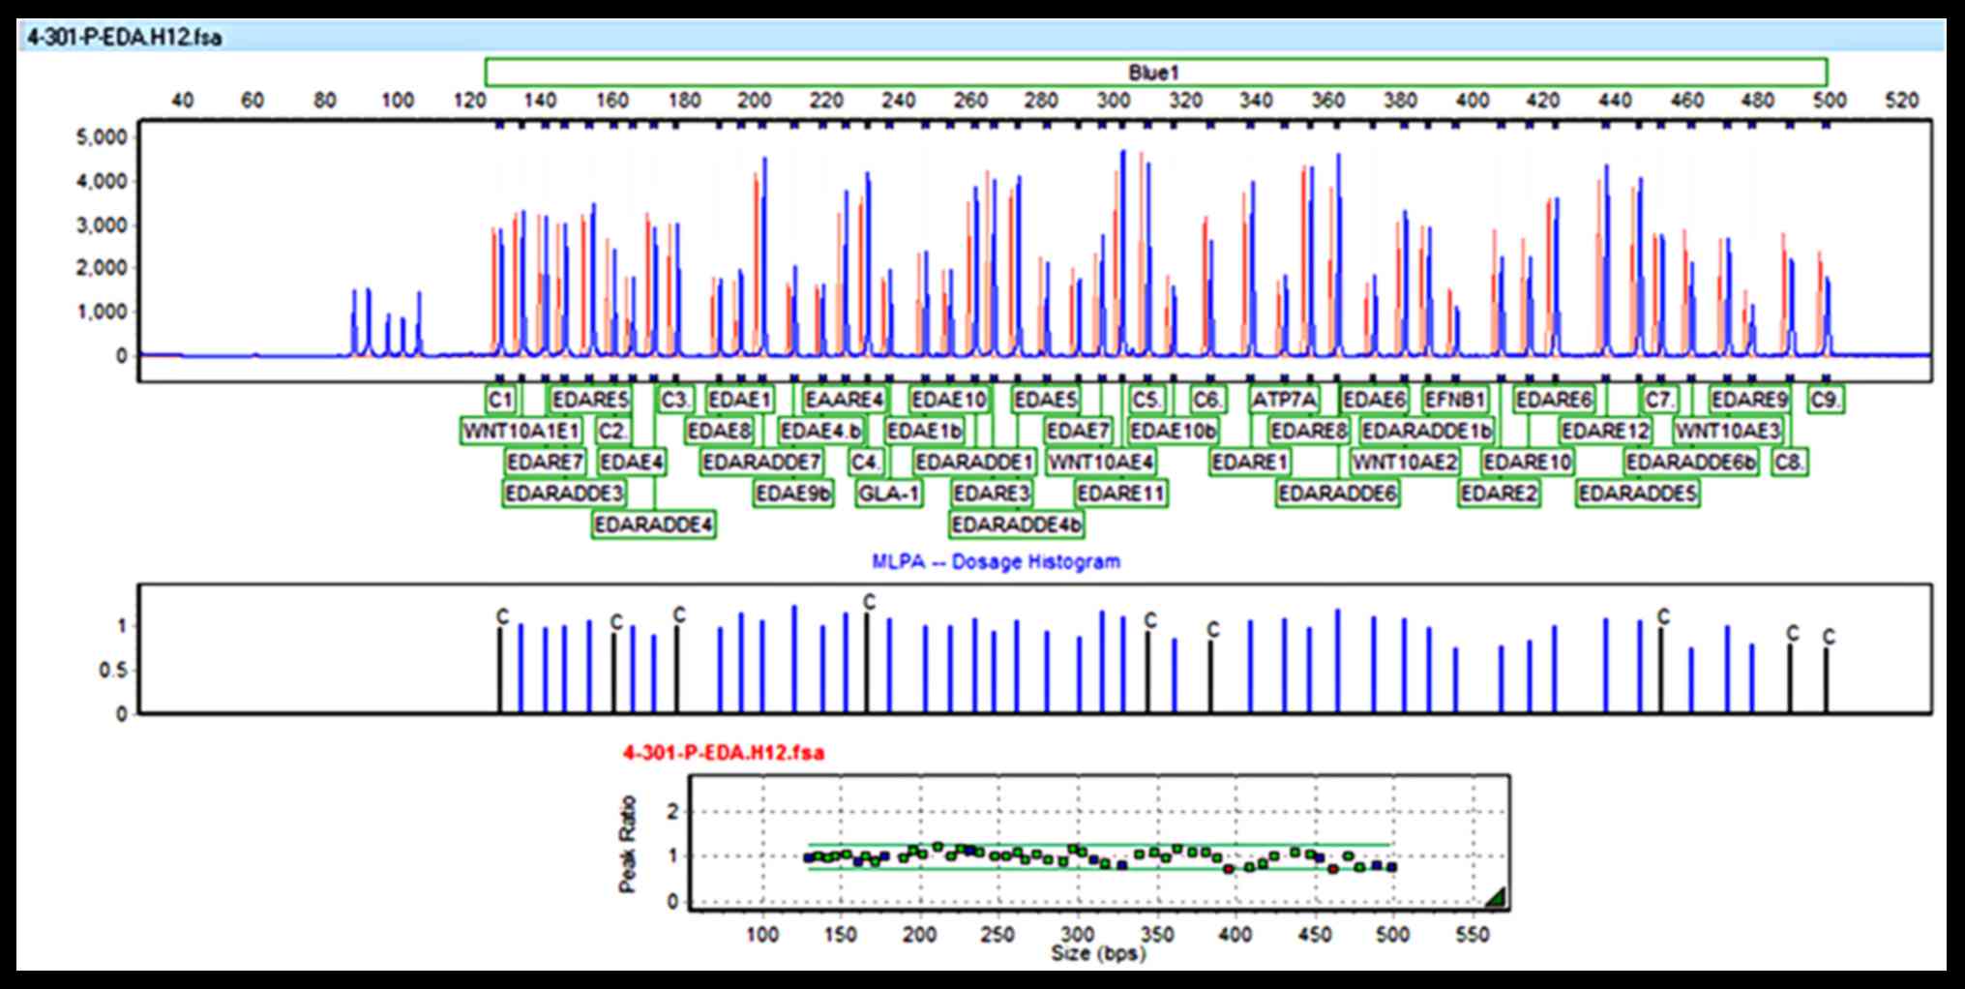Click the EFNB1 peak label

tap(1455, 400)
